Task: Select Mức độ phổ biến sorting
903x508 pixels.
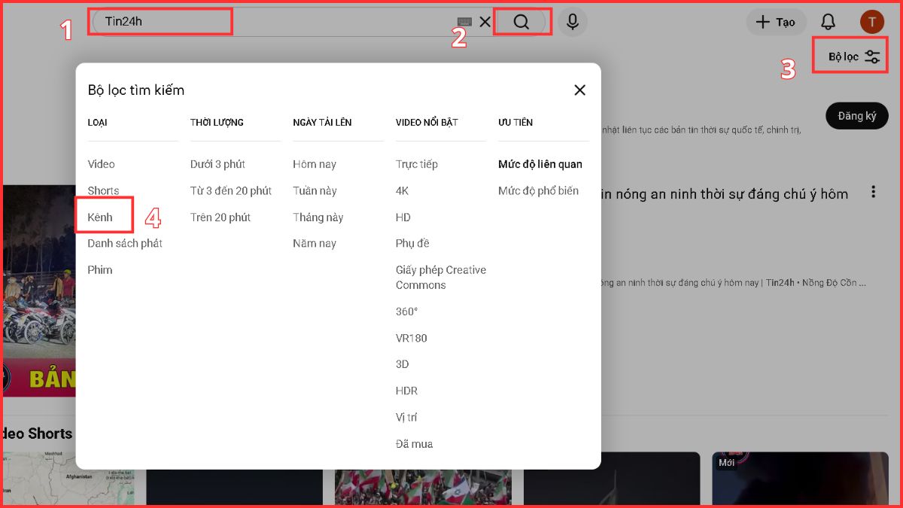Action: tap(539, 190)
